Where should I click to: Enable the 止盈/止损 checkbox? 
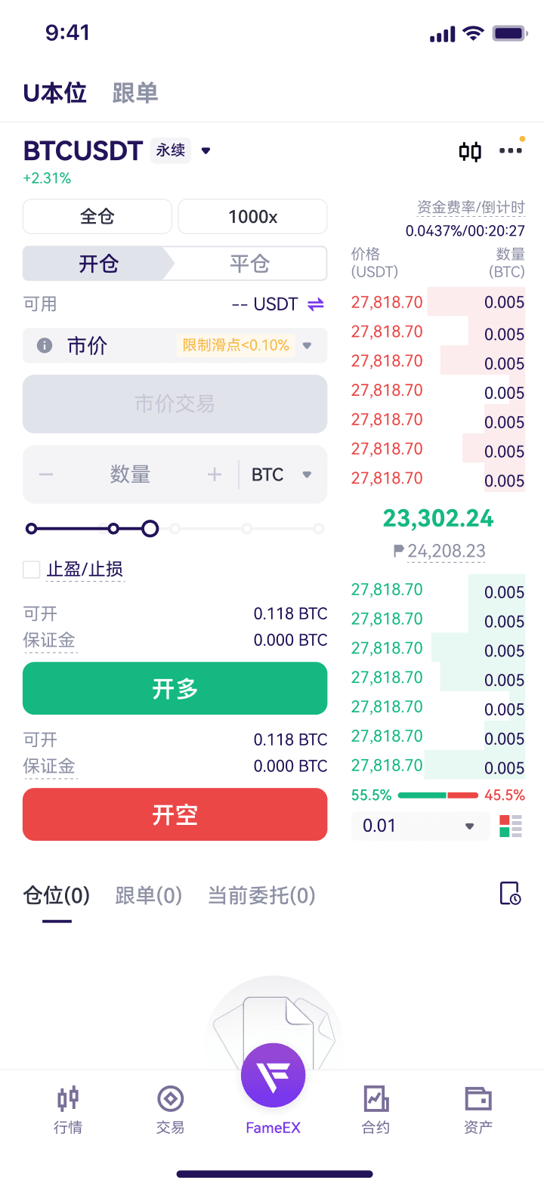(32, 570)
